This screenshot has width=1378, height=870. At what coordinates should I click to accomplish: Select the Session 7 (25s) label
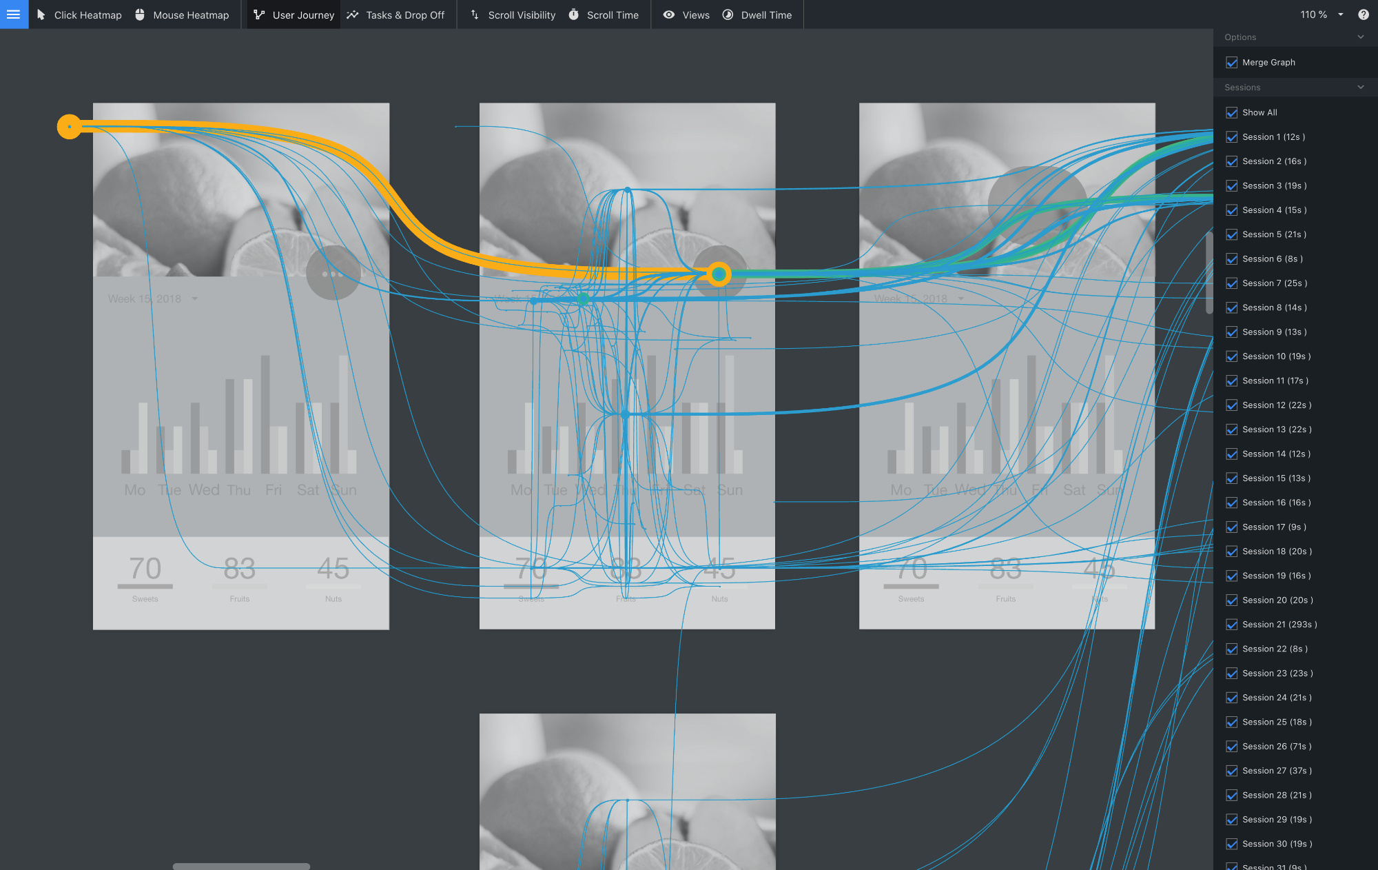pyautogui.click(x=1274, y=283)
